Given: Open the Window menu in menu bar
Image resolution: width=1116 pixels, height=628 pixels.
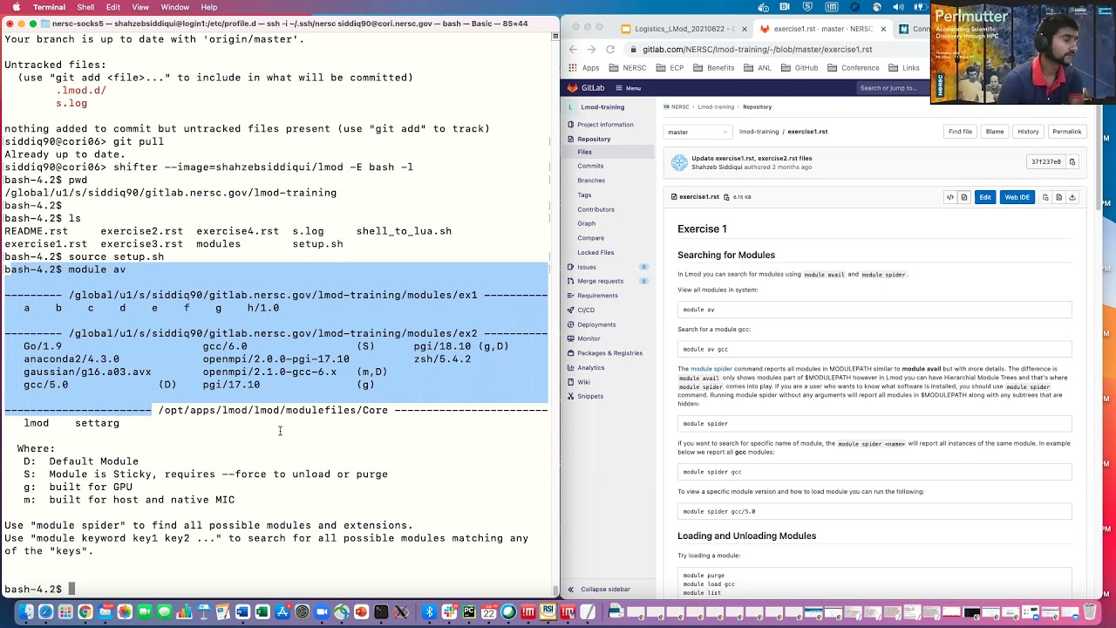Looking at the screenshot, I should (x=175, y=7).
